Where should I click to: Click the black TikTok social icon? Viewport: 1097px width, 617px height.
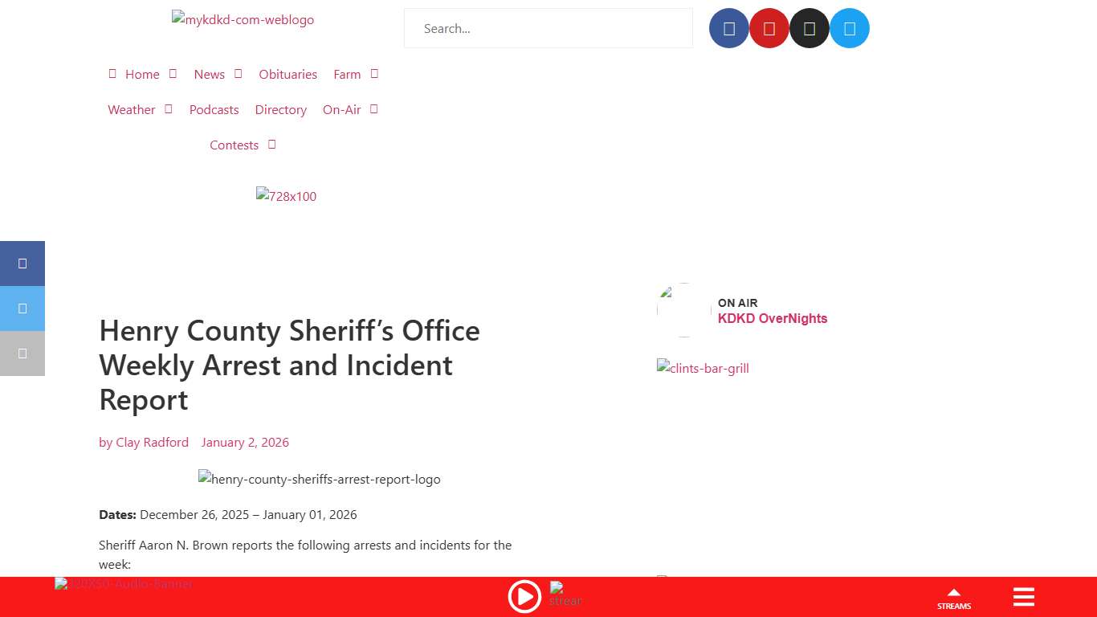pyautogui.click(x=809, y=27)
